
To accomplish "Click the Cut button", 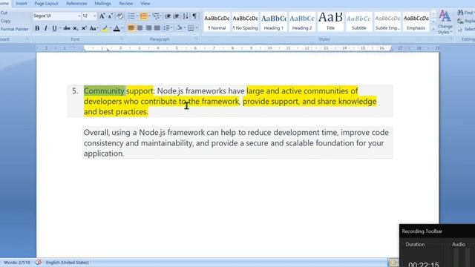I will [x=4, y=13].
